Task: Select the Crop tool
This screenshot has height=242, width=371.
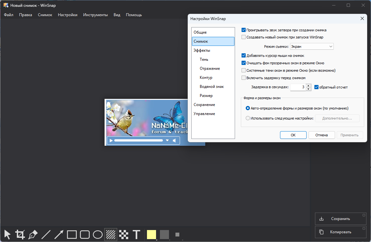Action: pos(20,234)
